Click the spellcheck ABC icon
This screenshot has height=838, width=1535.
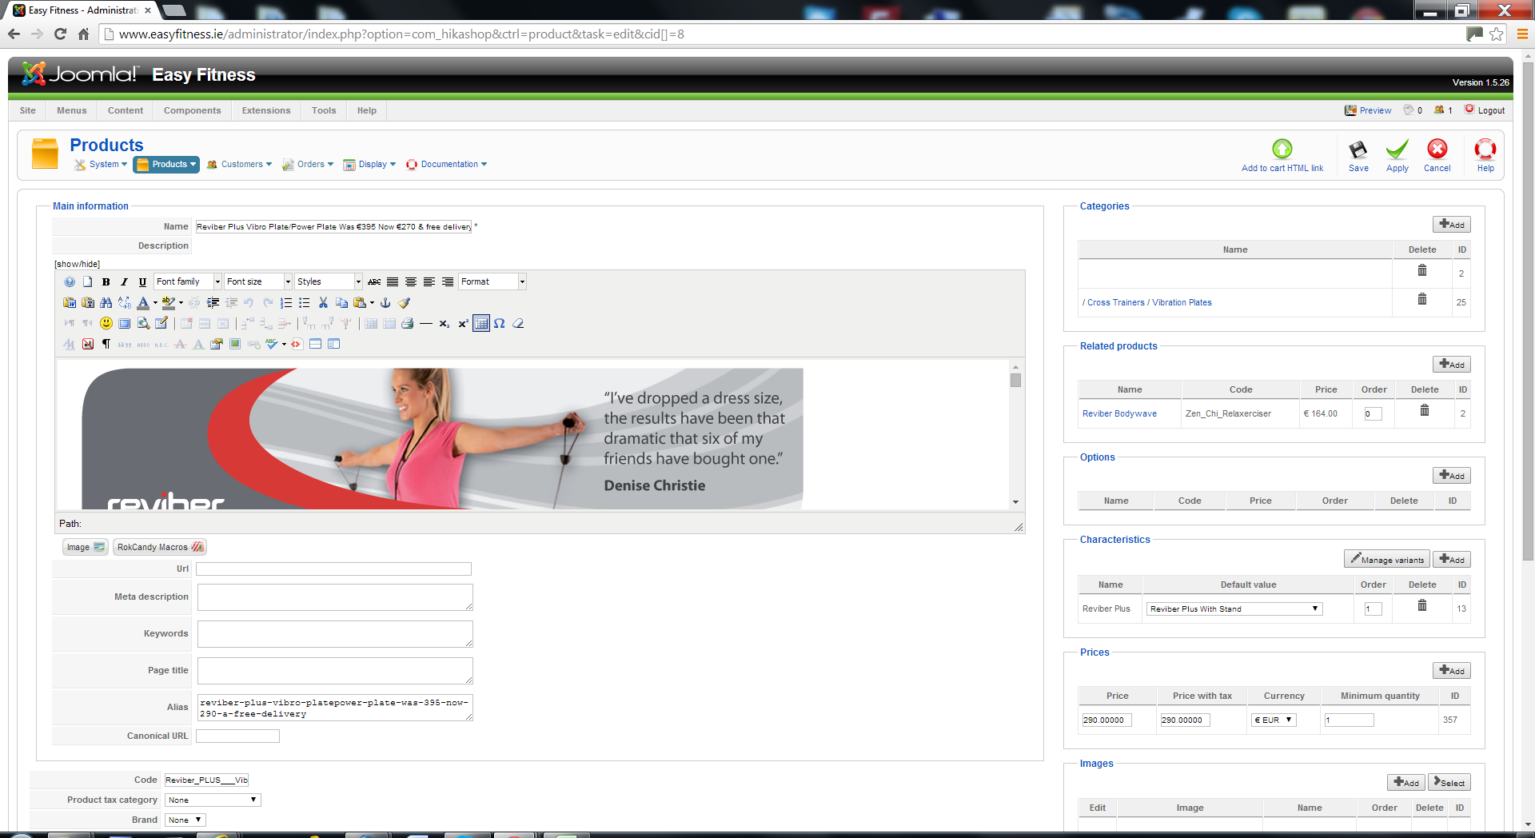click(x=272, y=344)
